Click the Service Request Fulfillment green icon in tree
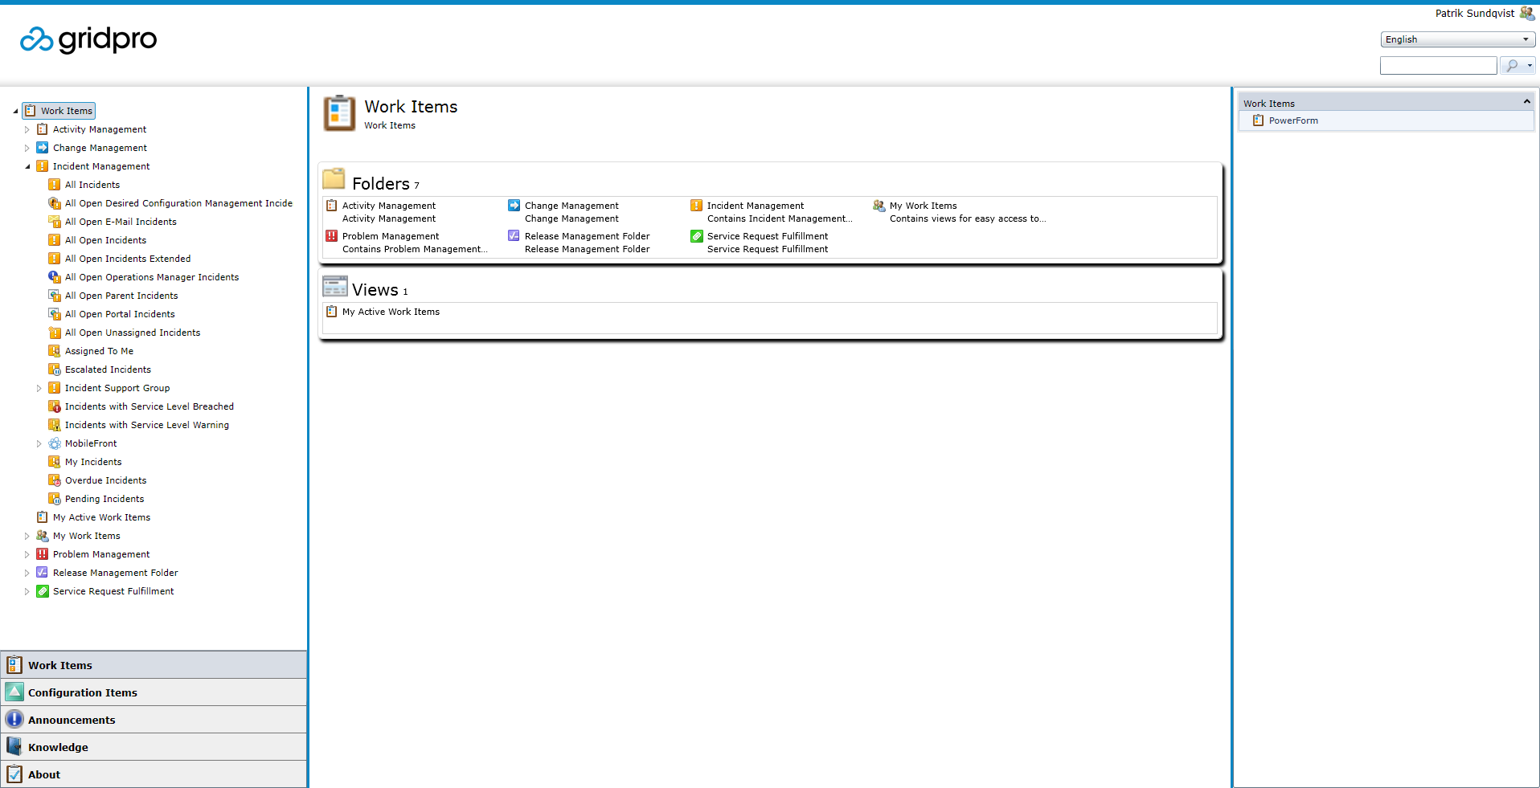This screenshot has width=1540, height=788. click(x=43, y=591)
